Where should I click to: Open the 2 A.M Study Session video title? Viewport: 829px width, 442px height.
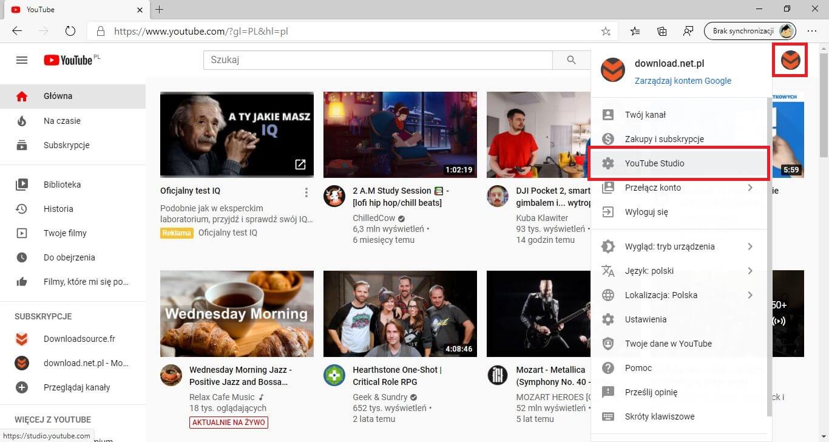tap(401, 196)
